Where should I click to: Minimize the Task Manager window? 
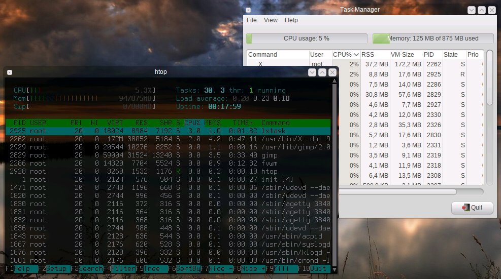click(471, 10)
